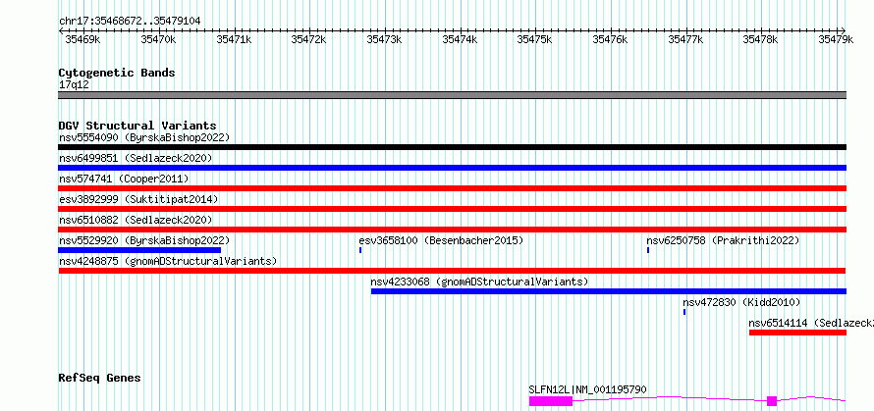This screenshot has width=874, height=411.
Task: Select the nsv4233068 gnomAD blue bar
Action: 609,291
